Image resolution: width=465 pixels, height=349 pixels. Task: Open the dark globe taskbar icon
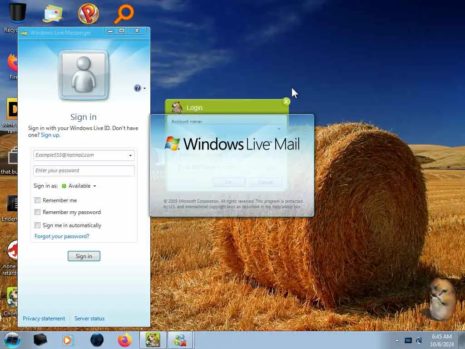97,340
